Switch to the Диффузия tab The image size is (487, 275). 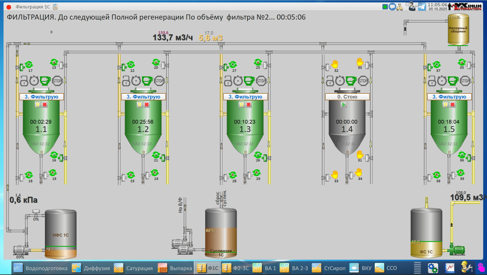point(91,268)
